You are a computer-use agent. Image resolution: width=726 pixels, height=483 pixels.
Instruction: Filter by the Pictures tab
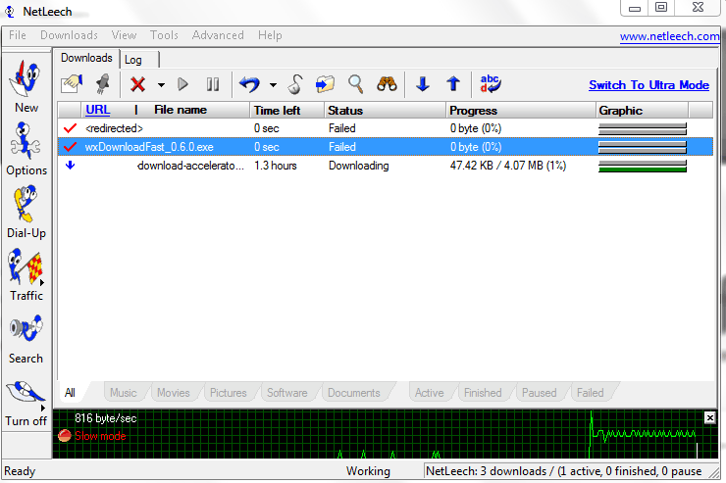[x=229, y=393]
